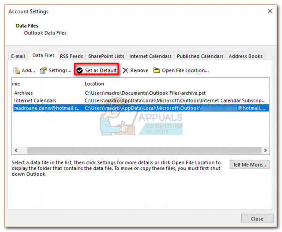The image size is (282, 232).
Task: Click the Settings... label text
Action: click(60, 70)
